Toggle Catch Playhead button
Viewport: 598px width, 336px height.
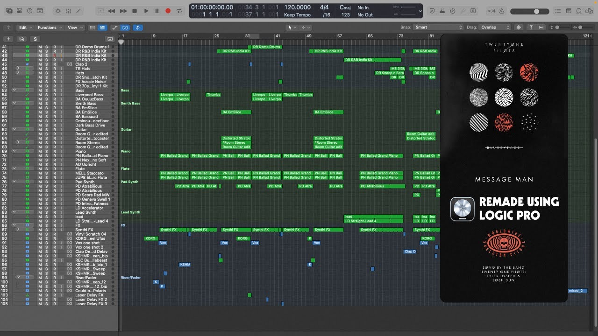pos(138,28)
